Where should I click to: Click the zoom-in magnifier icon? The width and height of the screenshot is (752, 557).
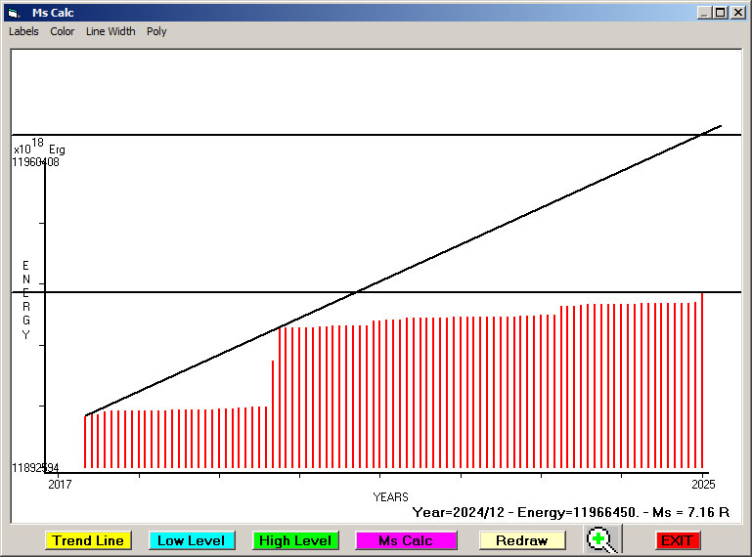pos(602,539)
